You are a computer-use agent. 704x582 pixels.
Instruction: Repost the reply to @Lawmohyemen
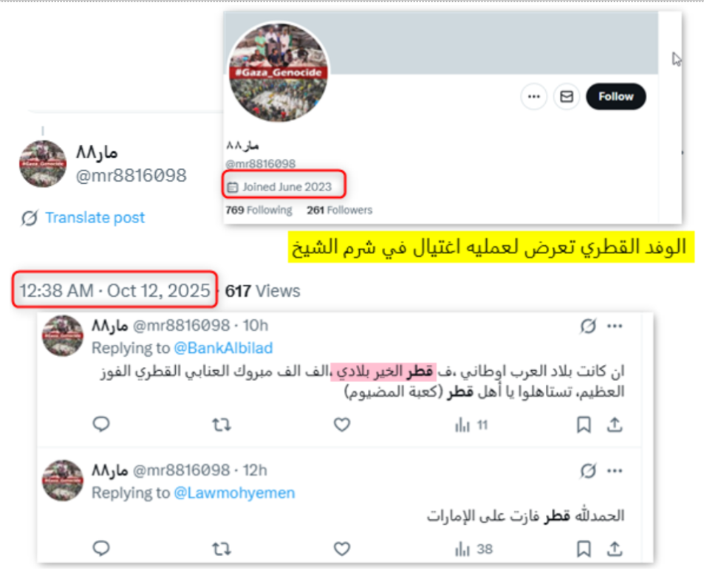tap(222, 549)
